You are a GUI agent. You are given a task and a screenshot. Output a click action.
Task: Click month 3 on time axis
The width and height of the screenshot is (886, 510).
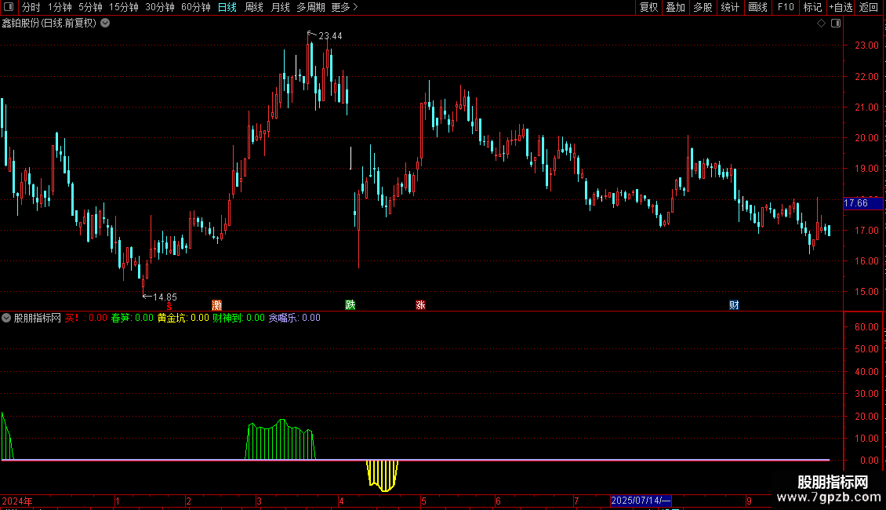point(259,501)
